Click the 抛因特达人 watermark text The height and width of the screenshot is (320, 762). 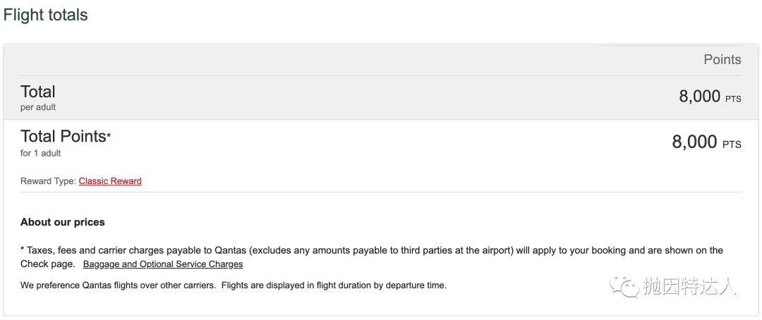[689, 286]
